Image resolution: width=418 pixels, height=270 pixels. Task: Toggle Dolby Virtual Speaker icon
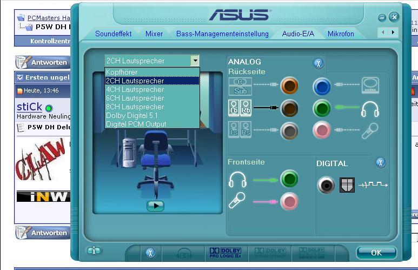tap(270, 252)
